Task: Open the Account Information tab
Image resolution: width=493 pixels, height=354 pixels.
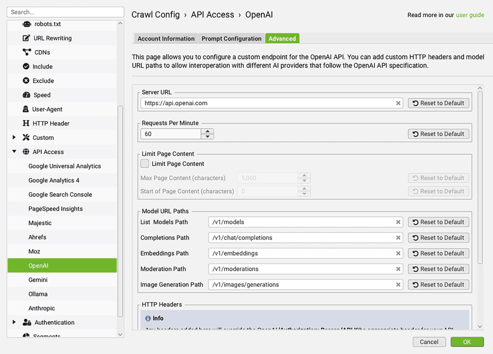Action: coord(166,38)
